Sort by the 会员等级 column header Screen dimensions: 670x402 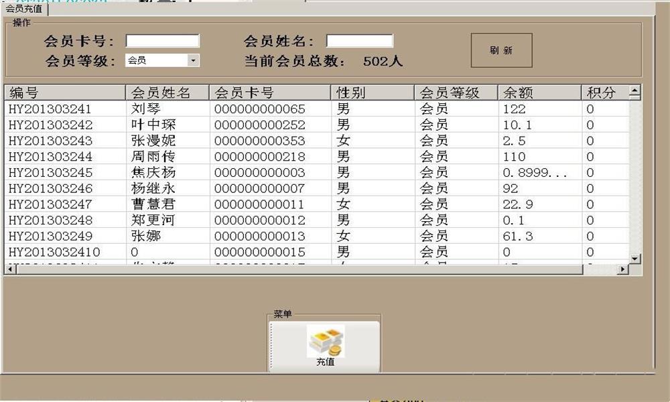tap(456, 92)
